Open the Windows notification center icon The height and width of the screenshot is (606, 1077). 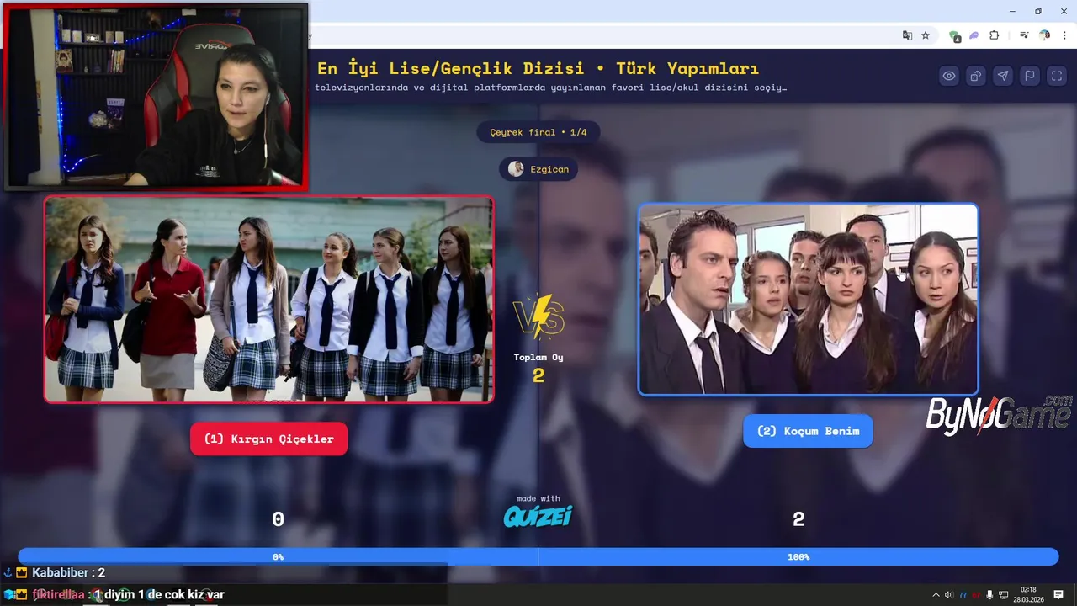(x=1058, y=595)
